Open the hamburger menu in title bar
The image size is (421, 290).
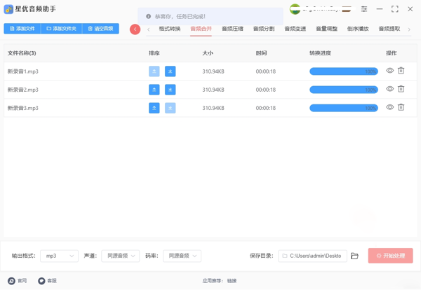point(364,9)
